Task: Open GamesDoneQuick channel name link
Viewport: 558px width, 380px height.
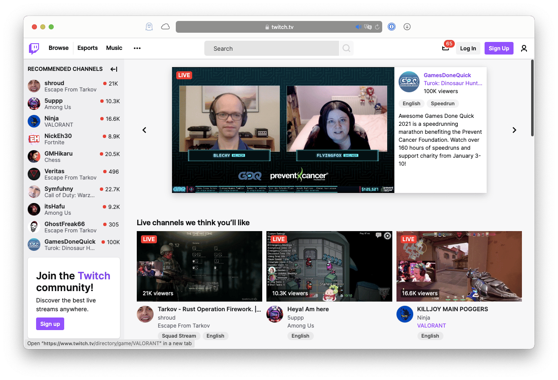Action: coord(447,75)
